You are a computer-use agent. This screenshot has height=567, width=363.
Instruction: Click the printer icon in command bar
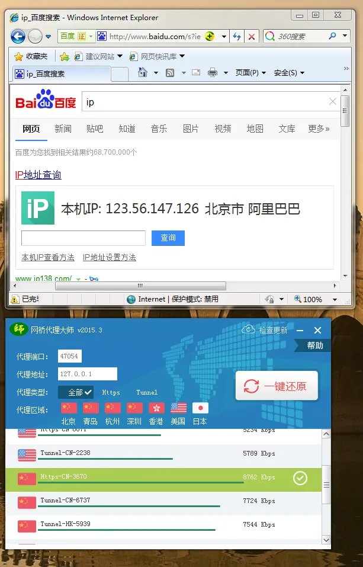point(213,73)
